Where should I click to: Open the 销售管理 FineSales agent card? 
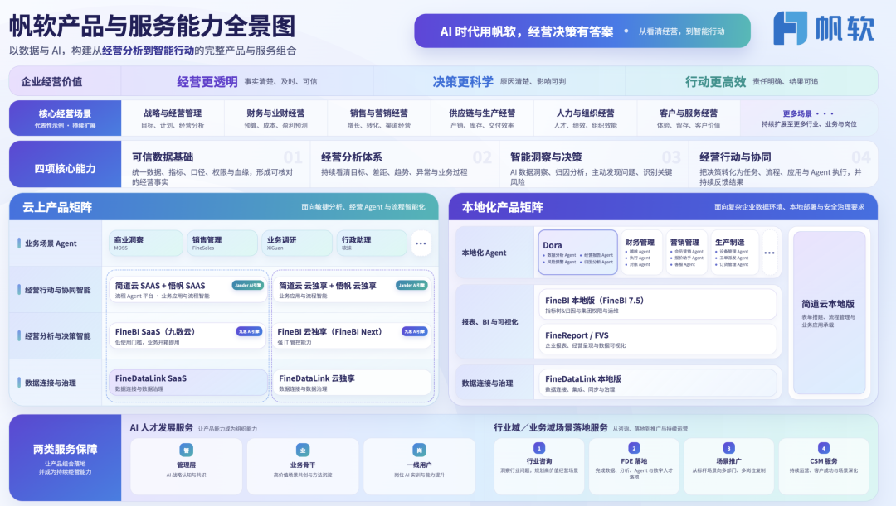click(x=222, y=243)
